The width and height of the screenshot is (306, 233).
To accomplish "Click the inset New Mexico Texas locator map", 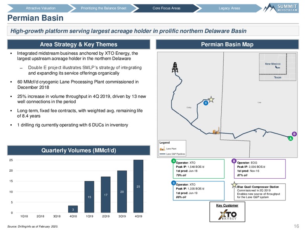I will [277, 67].
